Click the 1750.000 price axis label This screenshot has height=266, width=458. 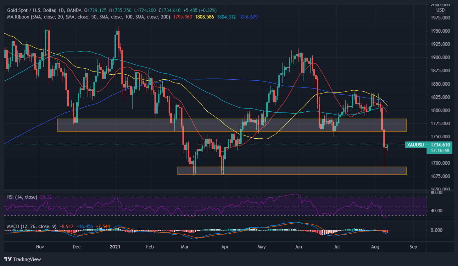(440, 137)
